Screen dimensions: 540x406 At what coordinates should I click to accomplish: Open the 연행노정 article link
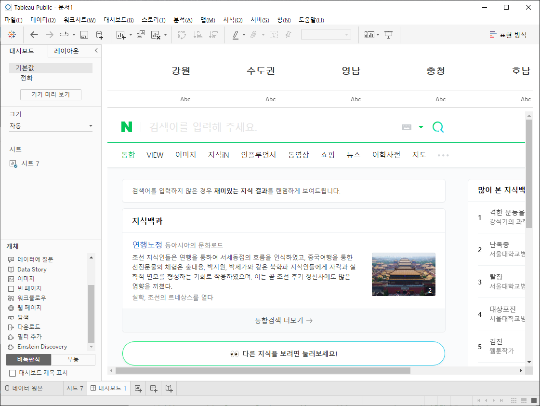tap(147, 244)
